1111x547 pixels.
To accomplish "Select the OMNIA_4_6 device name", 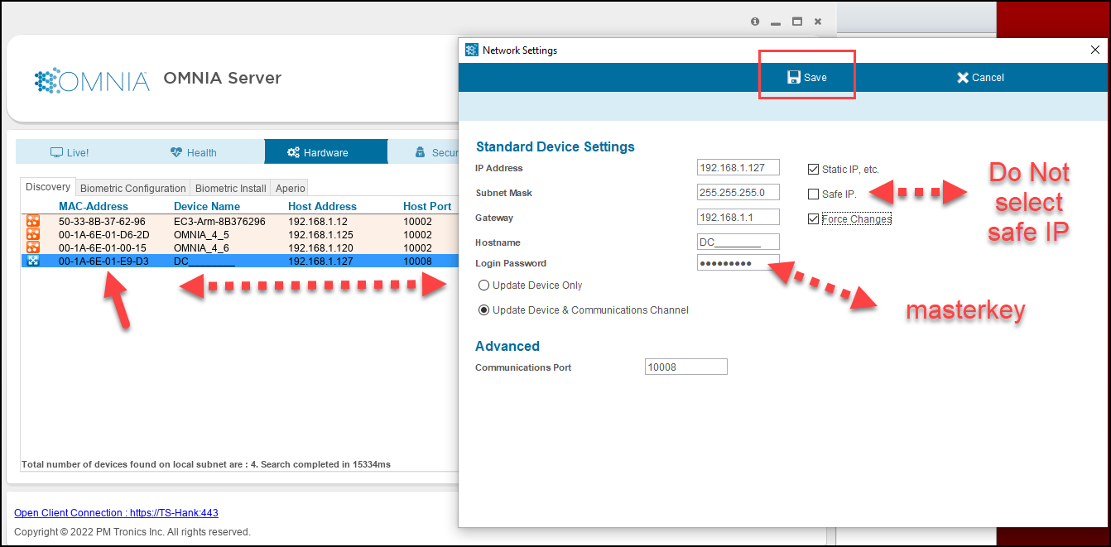I will (201, 247).
